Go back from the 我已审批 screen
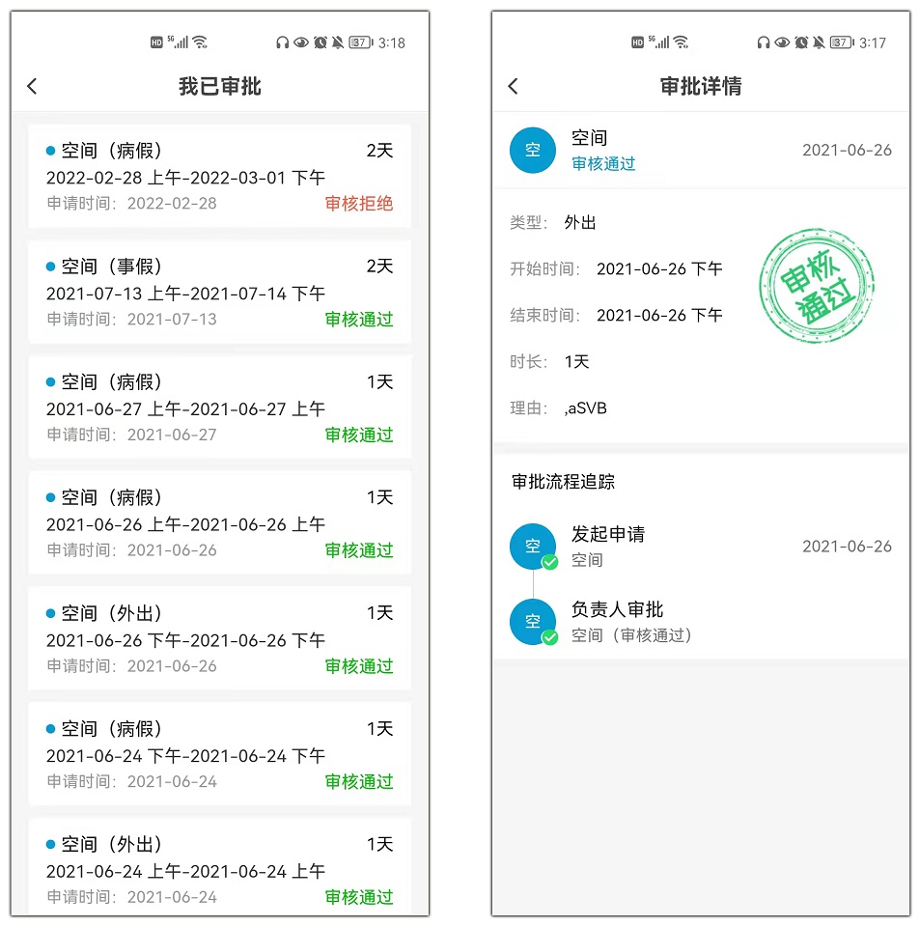 (32, 87)
